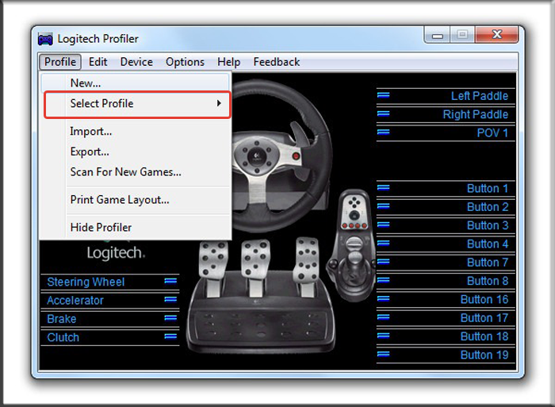Click the Button 2 blue indicator icon
This screenshot has width=555, height=407.
(383, 206)
